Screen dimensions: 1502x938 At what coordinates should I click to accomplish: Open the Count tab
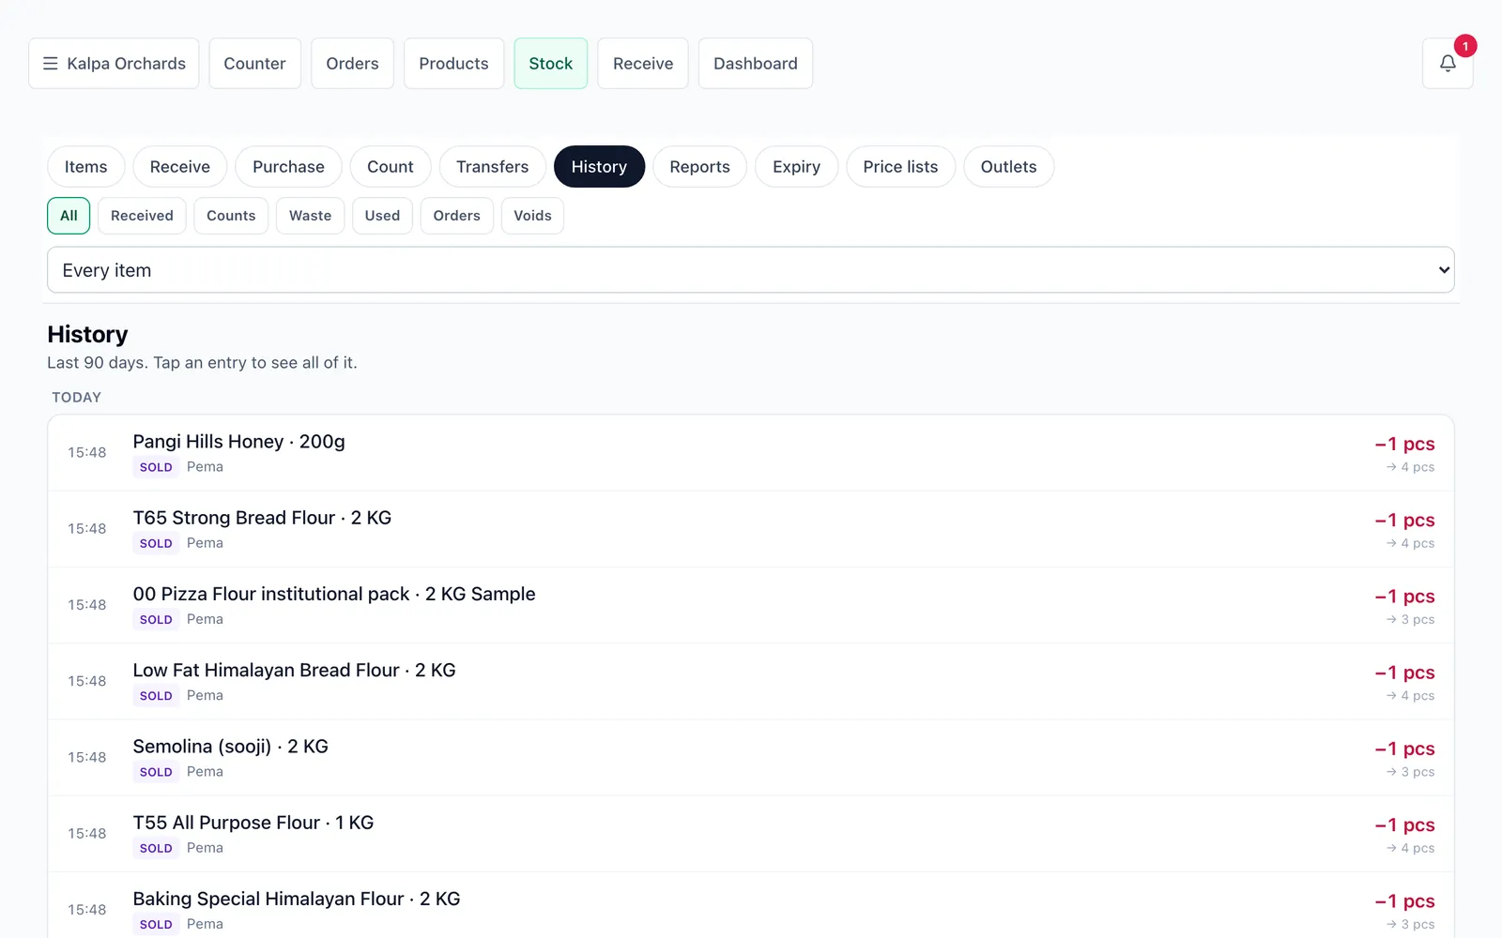[x=390, y=166]
